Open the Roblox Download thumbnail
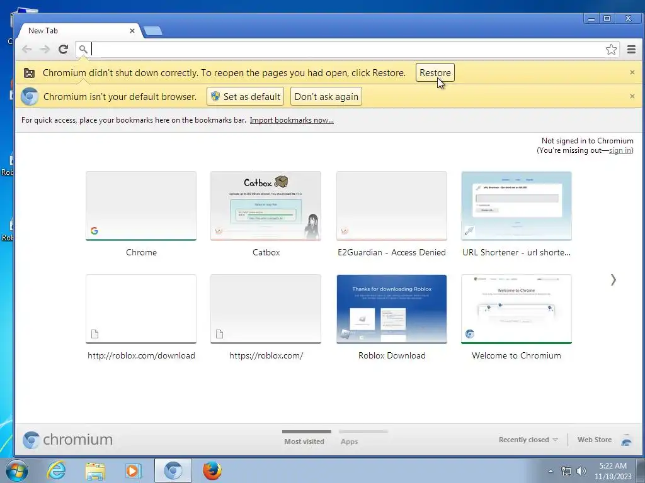Viewport: 645px width, 483px height. (x=392, y=309)
